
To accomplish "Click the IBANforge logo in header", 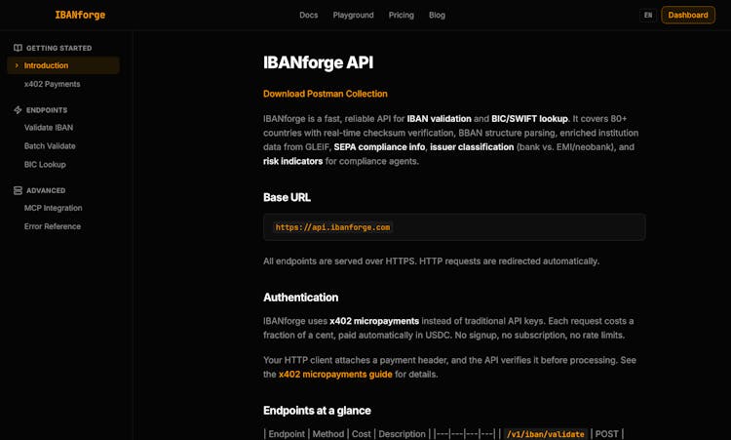I will pyautogui.click(x=80, y=16).
